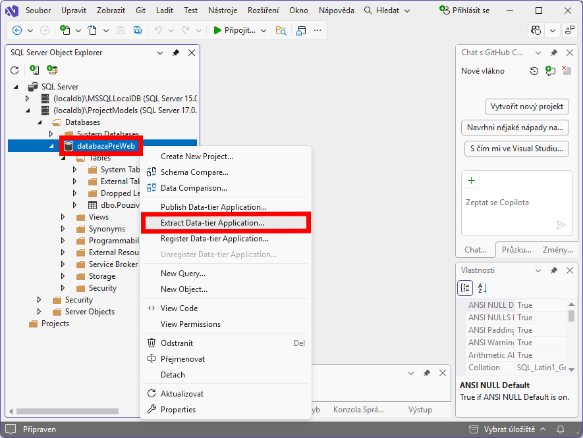Choose Publish Data-tier Application
This screenshot has width=583, height=438.
click(x=226, y=207)
